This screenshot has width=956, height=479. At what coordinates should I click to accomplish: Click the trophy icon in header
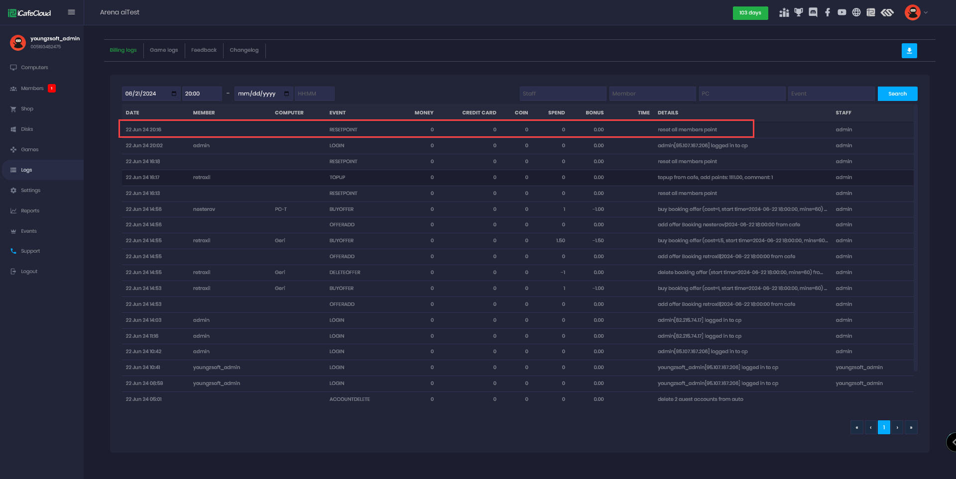pos(799,12)
